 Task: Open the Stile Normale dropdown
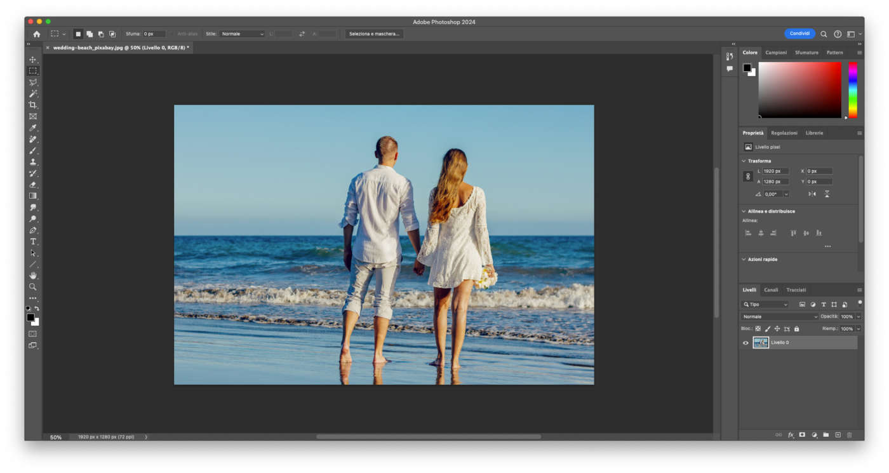242,34
